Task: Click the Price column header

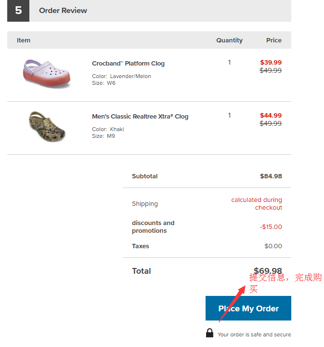Action: pos(273,40)
